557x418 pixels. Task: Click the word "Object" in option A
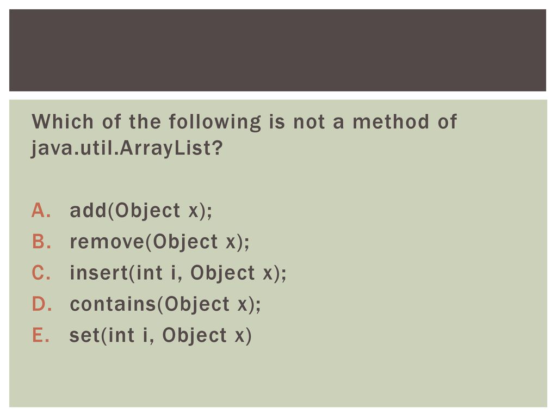point(148,211)
